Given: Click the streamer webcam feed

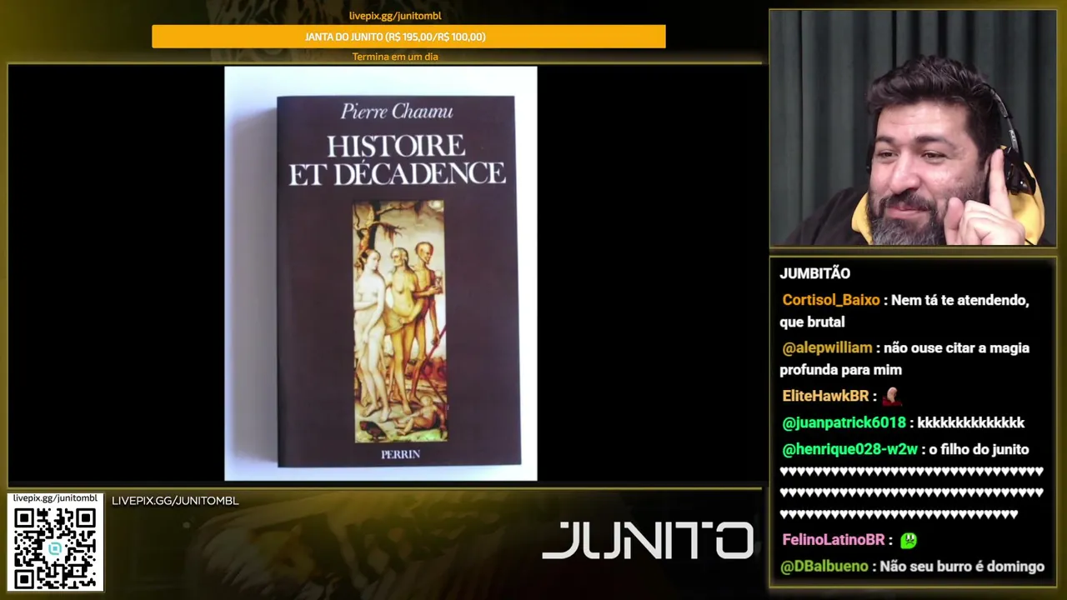Looking at the screenshot, I should click(x=913, y=128).
